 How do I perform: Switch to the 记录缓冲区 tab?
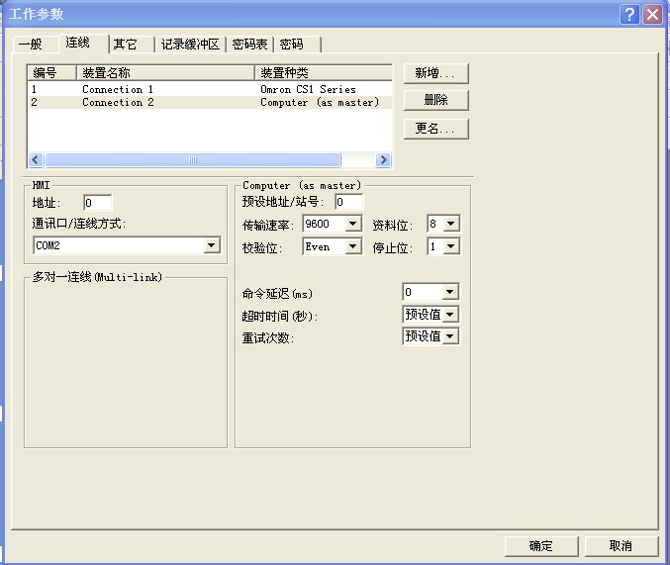[190, 45]
